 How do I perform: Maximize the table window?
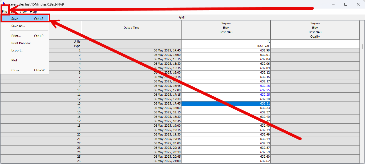pos(346,4)
